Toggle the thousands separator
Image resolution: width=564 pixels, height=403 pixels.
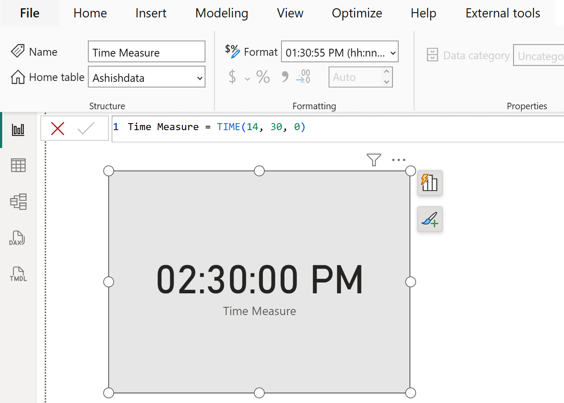pos(283,77)
